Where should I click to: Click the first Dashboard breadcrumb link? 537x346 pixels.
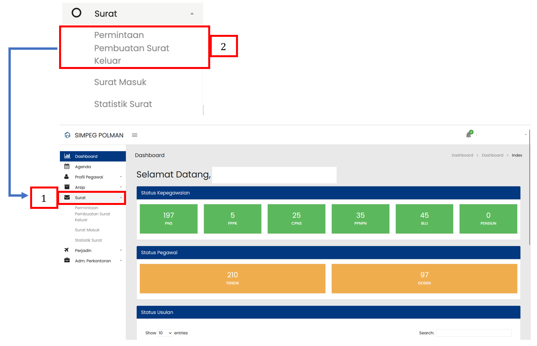tap(462, 155)
